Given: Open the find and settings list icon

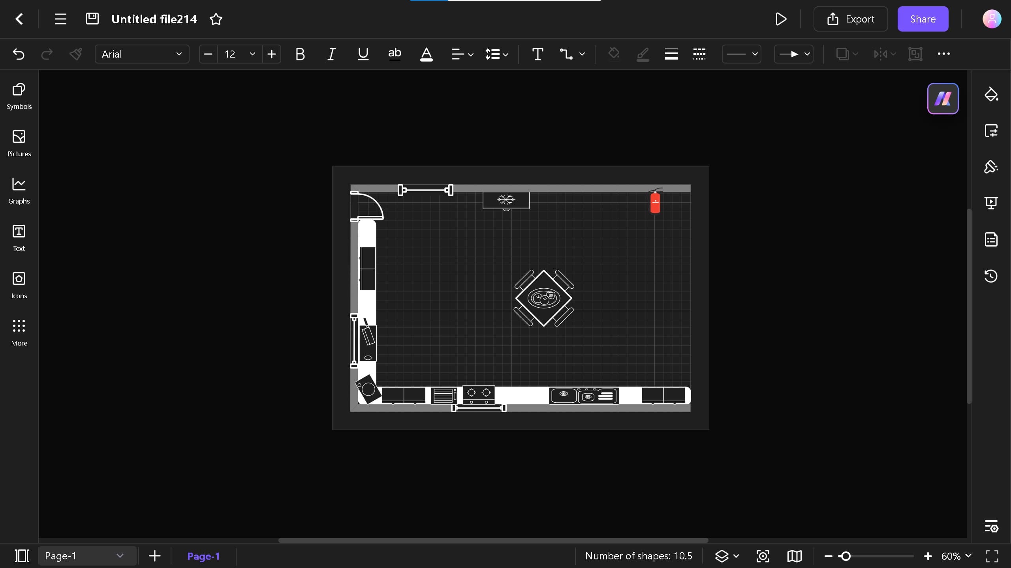Looking at the screenshot, I should pyautogui.click(x=991, y=526).
